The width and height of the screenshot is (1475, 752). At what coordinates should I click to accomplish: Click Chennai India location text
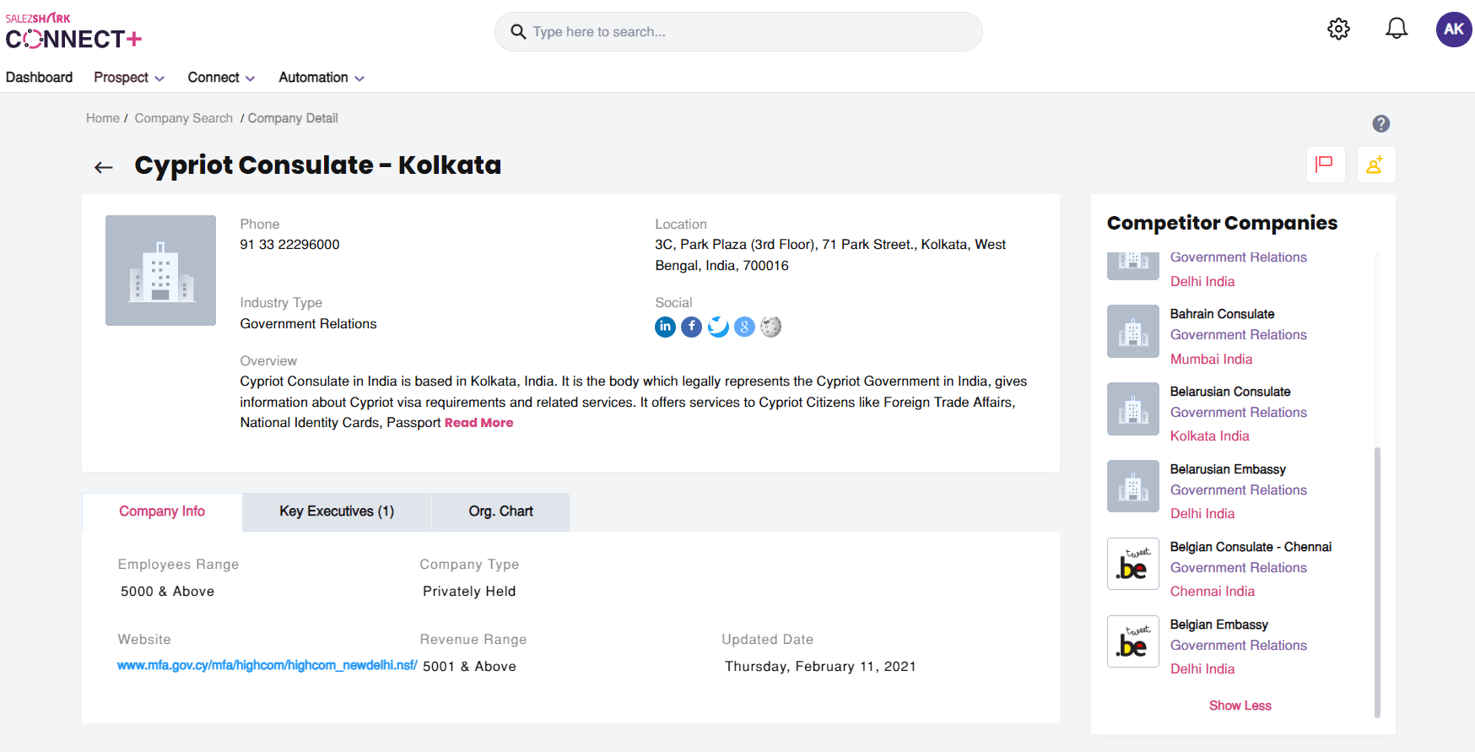click(x=1213, y=592)
